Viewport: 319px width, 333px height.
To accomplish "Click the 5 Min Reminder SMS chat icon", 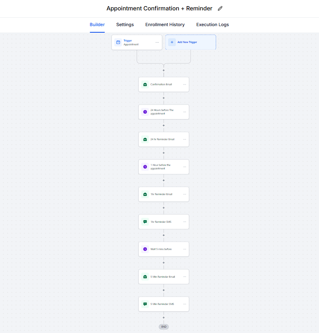I will [145, 304].
